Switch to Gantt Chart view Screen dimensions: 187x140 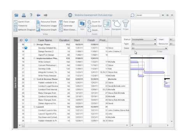[21, 22]
